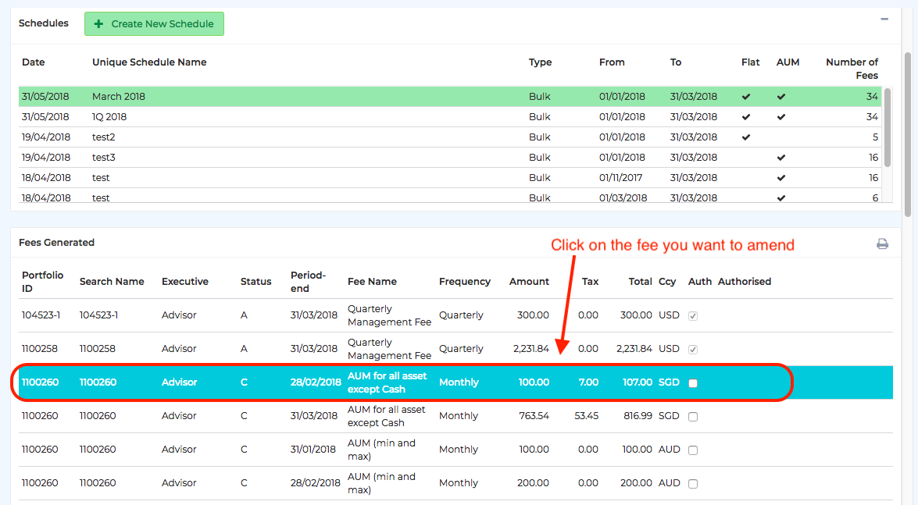Click the Amount column header in fees table

[x=529, y=282]
